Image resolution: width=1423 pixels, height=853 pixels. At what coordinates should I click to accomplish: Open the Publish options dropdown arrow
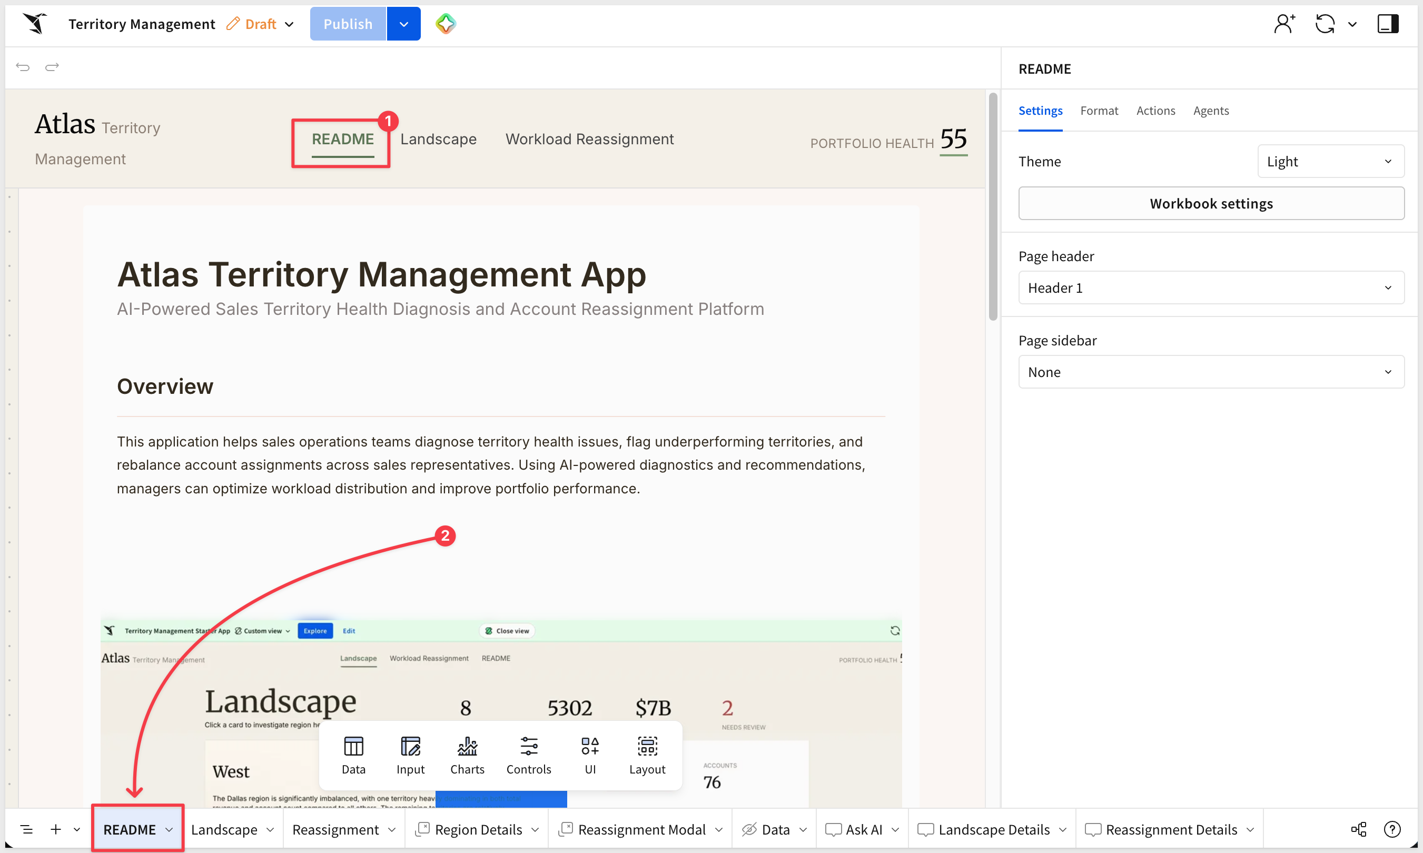[403, 24]
